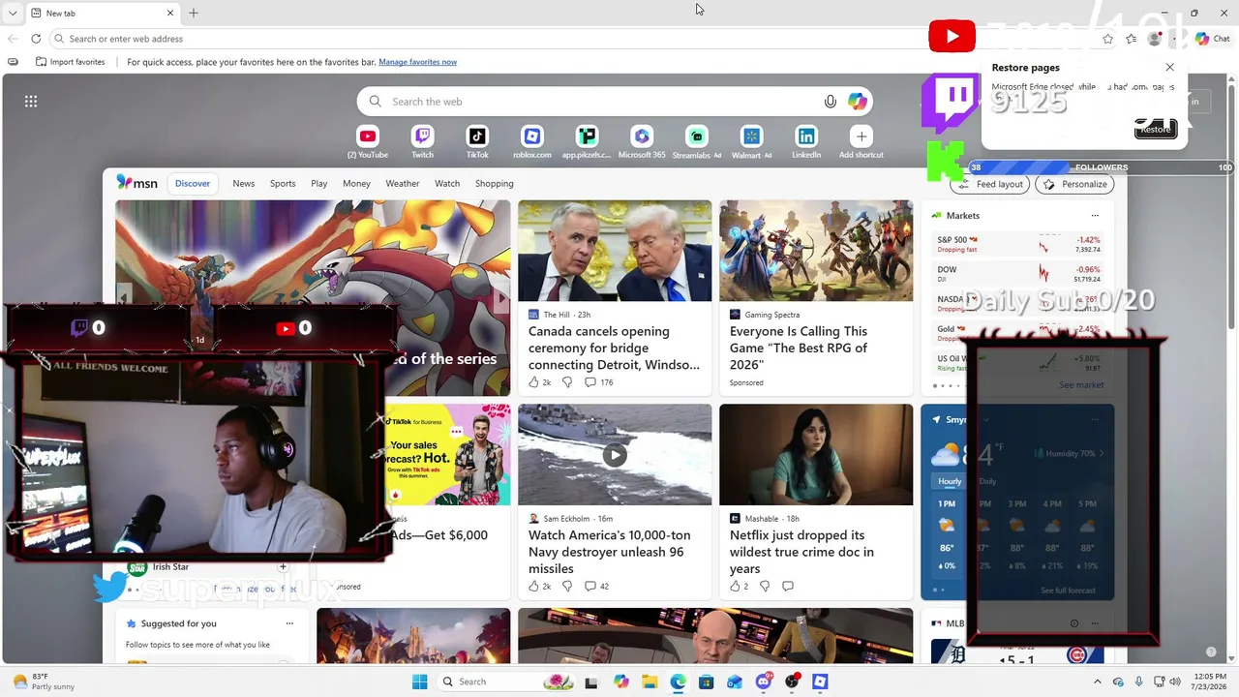Viewport: 1239px width, 697px height.
Task: Open Canada cancels opening ceremony headline
Action: point(614,348)
